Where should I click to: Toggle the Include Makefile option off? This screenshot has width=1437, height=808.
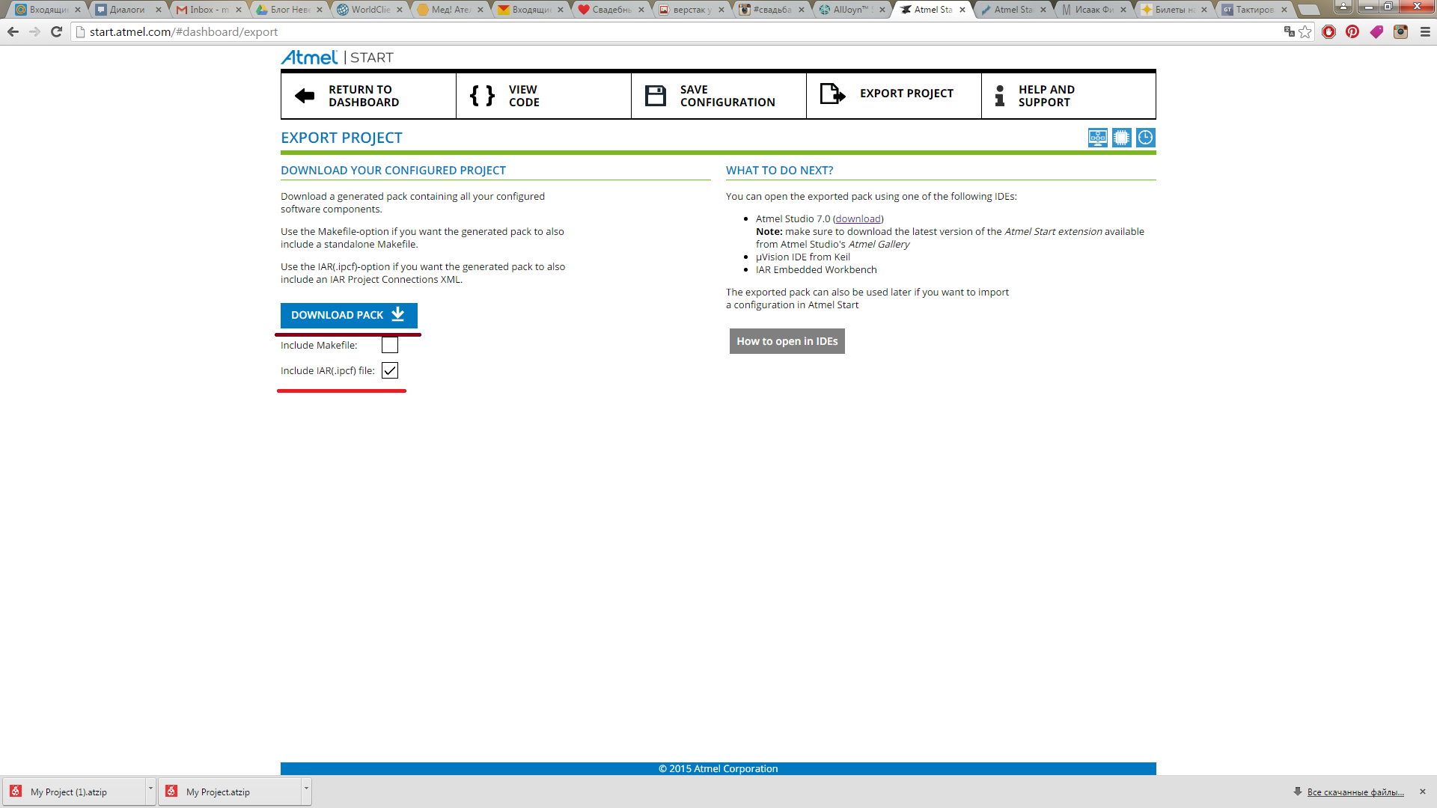click(x=389, y=346)
